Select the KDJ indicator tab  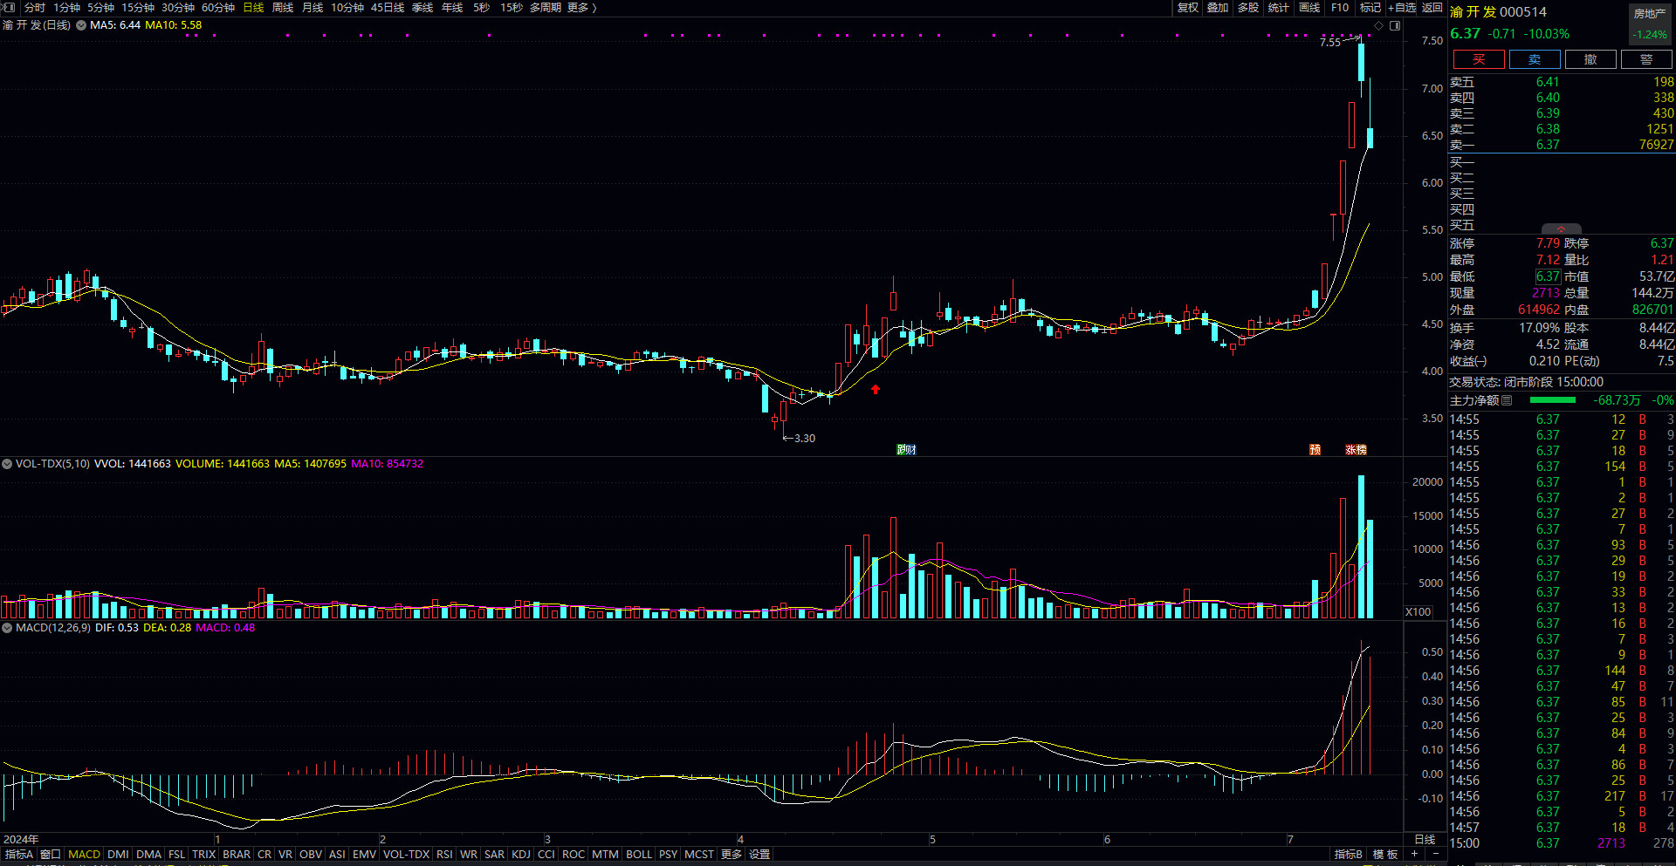[521, 855]
